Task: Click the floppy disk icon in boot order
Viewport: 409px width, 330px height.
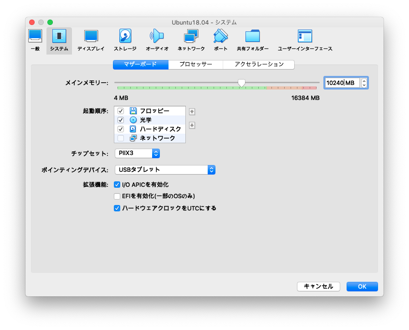Action: 133,111
